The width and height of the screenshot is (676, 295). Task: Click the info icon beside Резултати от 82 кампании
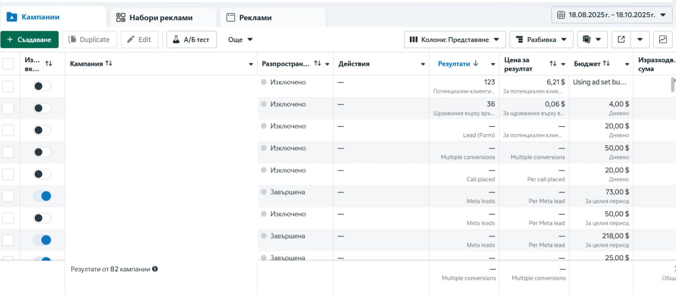(x=155, y=269)
